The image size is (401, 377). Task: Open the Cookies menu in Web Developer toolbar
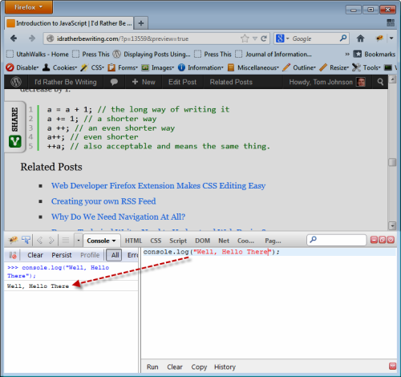[x=60, y=67]
